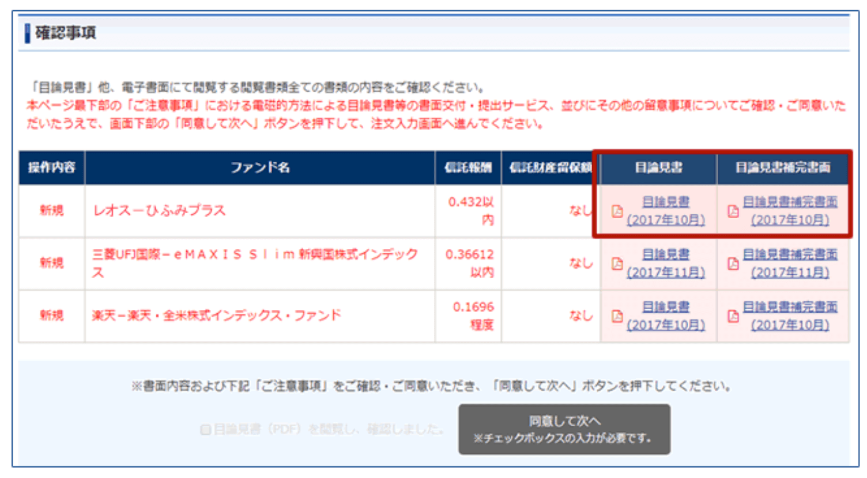This screenshot has width=867, height=478.
Task: Click なし in the レオス－ひふみプラス row
Action: [581, 211]
